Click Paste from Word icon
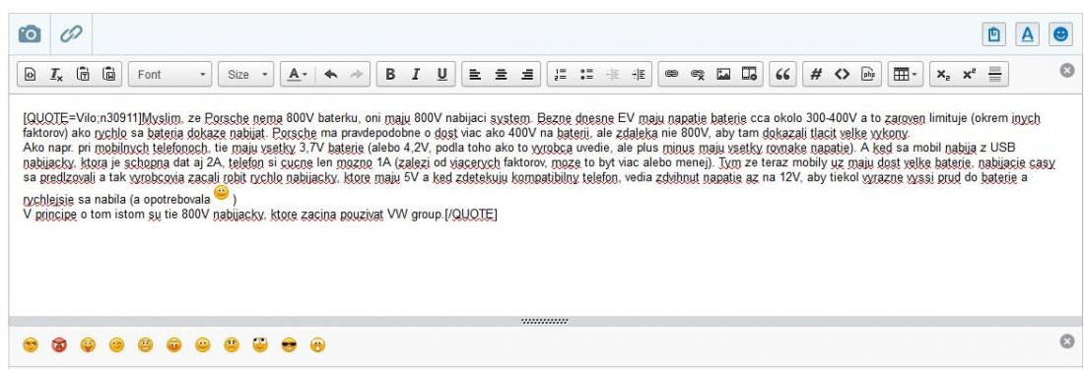1084x369 pixels. [108, 75]
